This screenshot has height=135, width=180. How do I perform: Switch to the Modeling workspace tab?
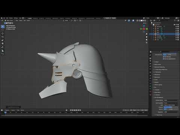(36, 18)
